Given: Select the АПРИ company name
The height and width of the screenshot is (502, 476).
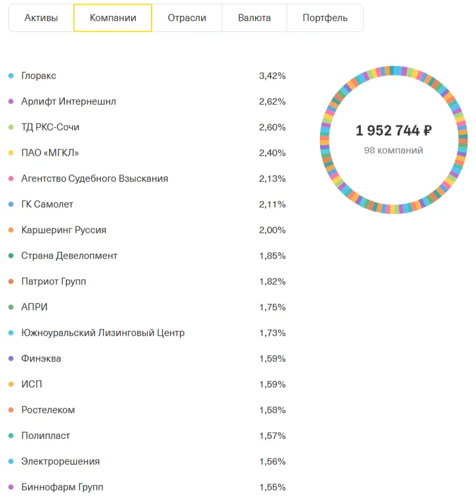Looking at the screenshot, I should pos(34,307).
